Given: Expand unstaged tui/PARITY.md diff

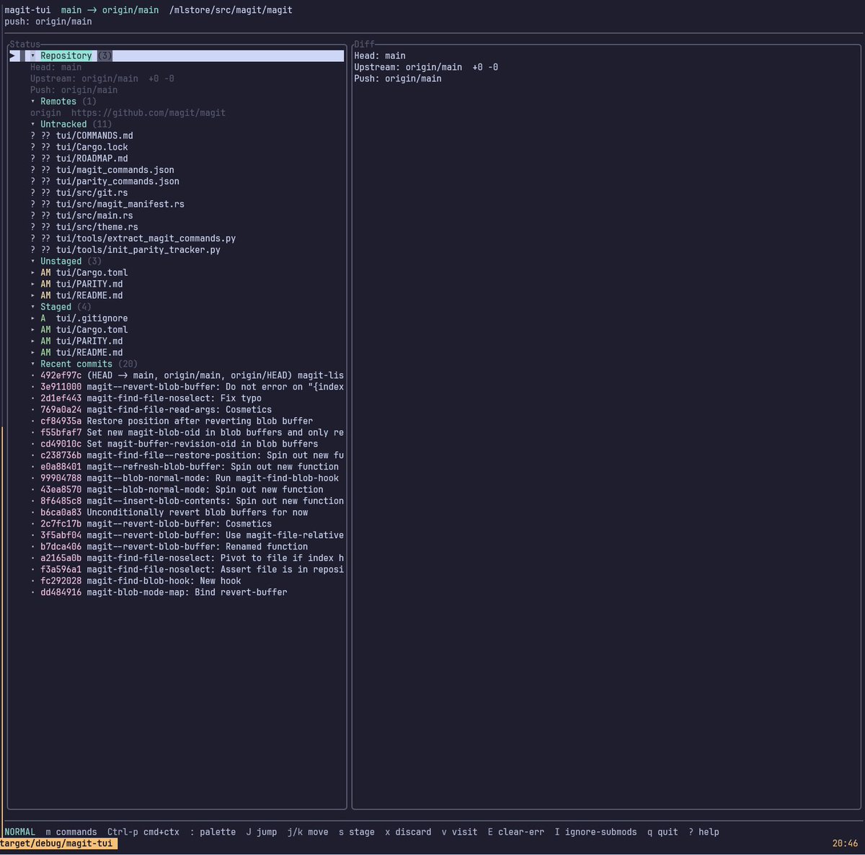Looking at the screenshot, I should pyautogui.click(x=33, y=284).
